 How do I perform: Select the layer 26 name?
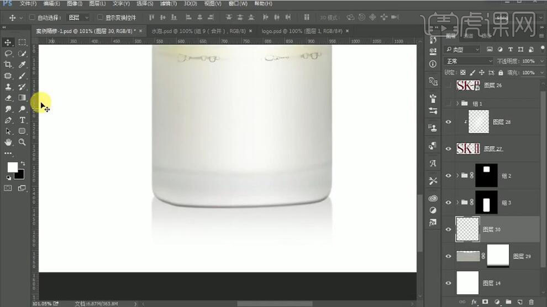(493, 85)
